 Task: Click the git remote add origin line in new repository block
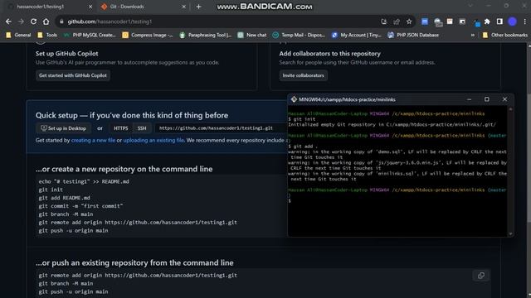138,223
